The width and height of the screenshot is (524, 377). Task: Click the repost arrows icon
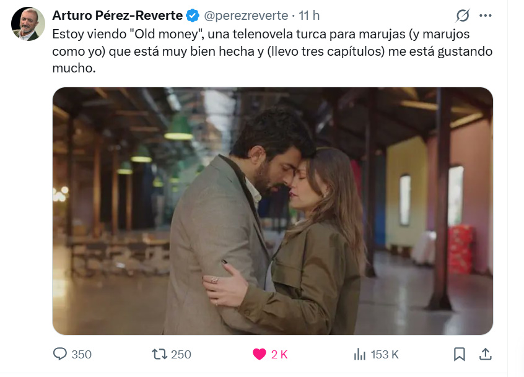160,354
